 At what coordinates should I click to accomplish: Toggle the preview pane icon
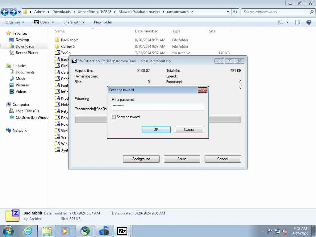pos(298,22)
